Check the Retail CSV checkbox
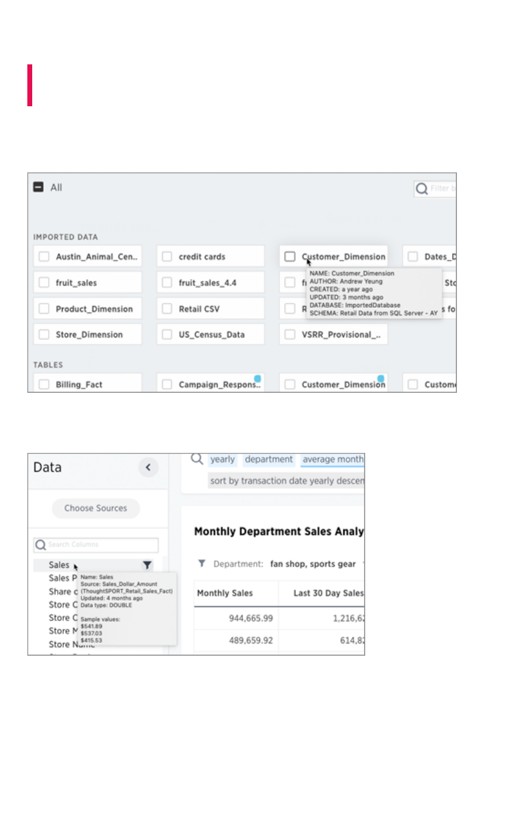This screenshot has height=816, width=525. pos(166,308)
